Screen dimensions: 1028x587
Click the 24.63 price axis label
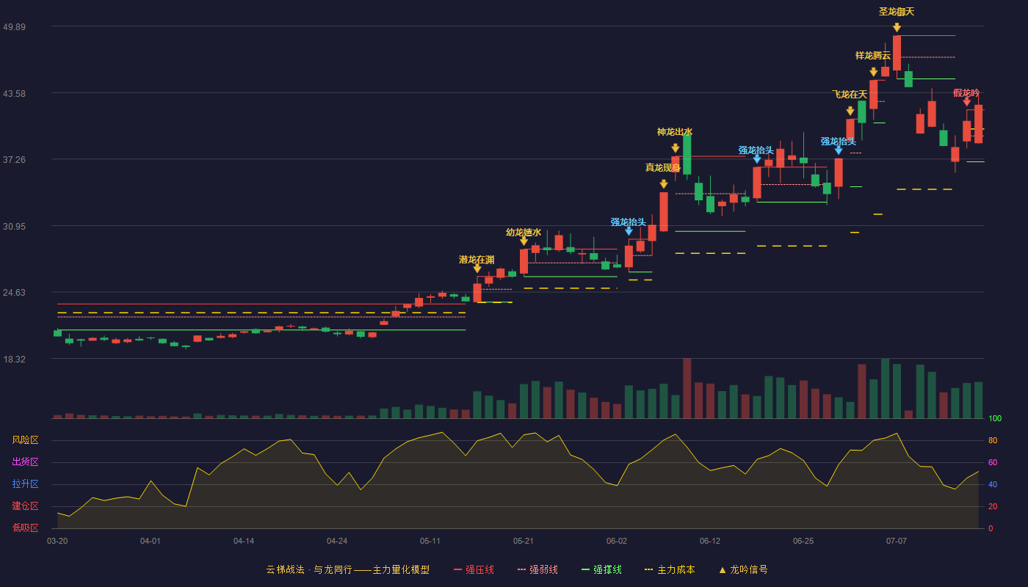15,293
